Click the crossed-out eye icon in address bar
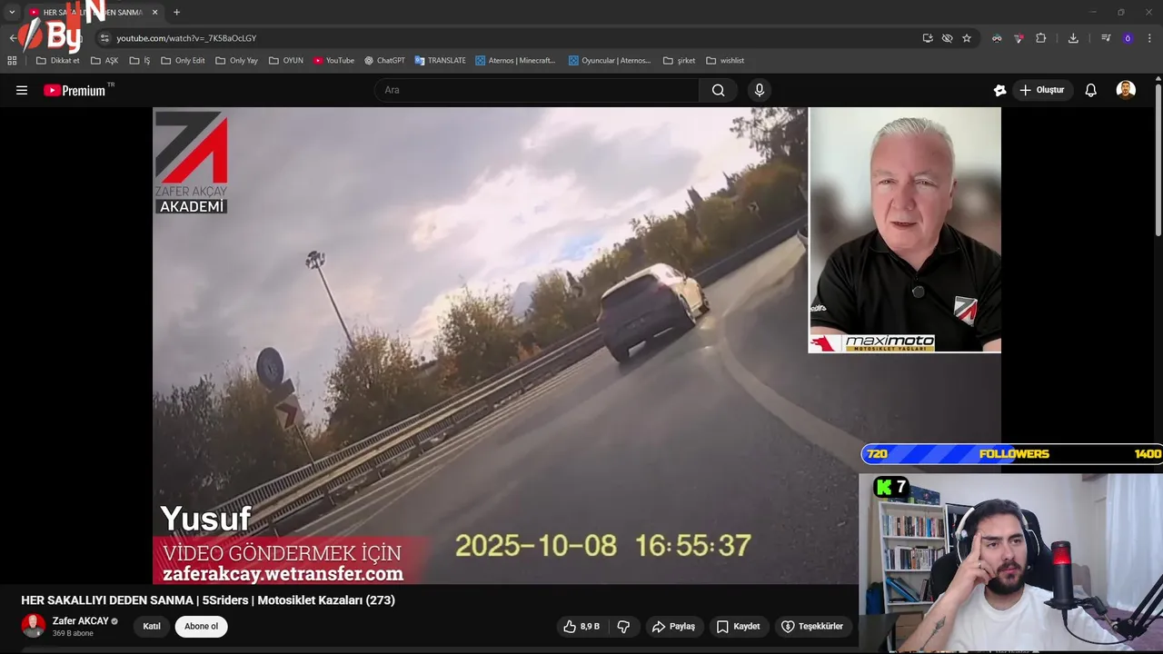 point(948,38)
